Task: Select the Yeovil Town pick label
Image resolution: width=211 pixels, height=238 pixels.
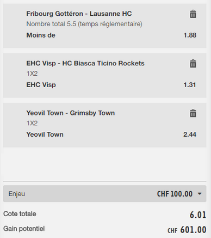Action: (45, 135)
